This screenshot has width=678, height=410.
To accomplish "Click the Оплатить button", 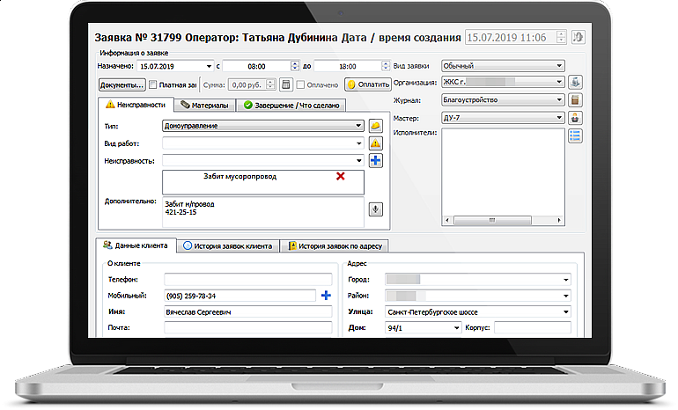I will [x=368, y=84].
